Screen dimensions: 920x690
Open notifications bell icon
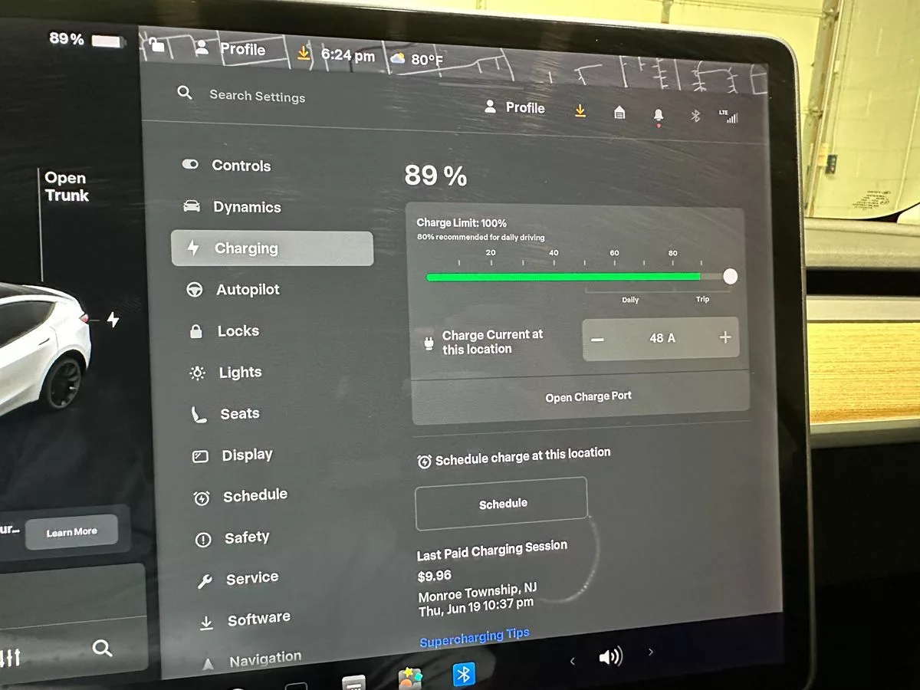point(658,116)
